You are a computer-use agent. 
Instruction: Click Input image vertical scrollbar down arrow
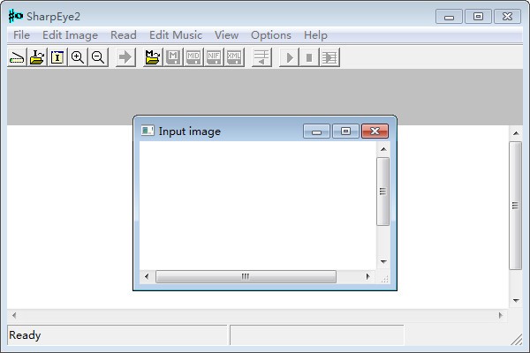pos(383,261)
